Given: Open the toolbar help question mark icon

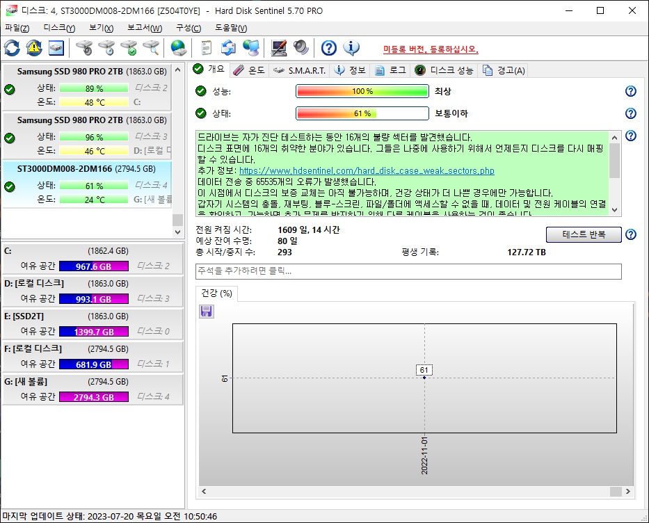Looking at the screenshot, I should click(x=329, y=48).
